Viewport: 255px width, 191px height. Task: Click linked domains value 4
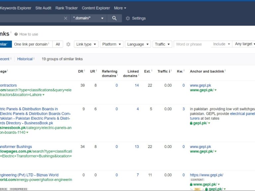138,109
